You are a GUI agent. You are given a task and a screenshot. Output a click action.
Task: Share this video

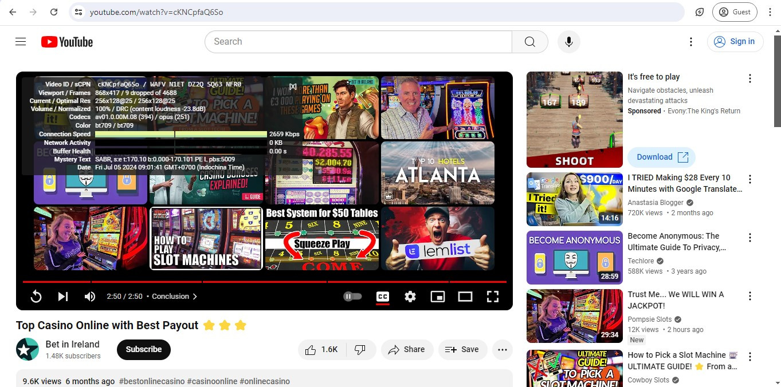[x=407, y=350]
